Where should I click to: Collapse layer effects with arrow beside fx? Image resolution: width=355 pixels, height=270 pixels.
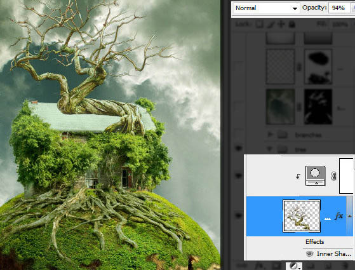(349, 216)
